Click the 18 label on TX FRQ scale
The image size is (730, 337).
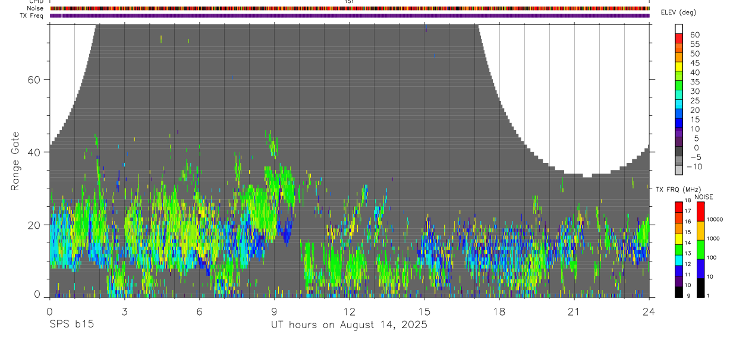[688, 200]
